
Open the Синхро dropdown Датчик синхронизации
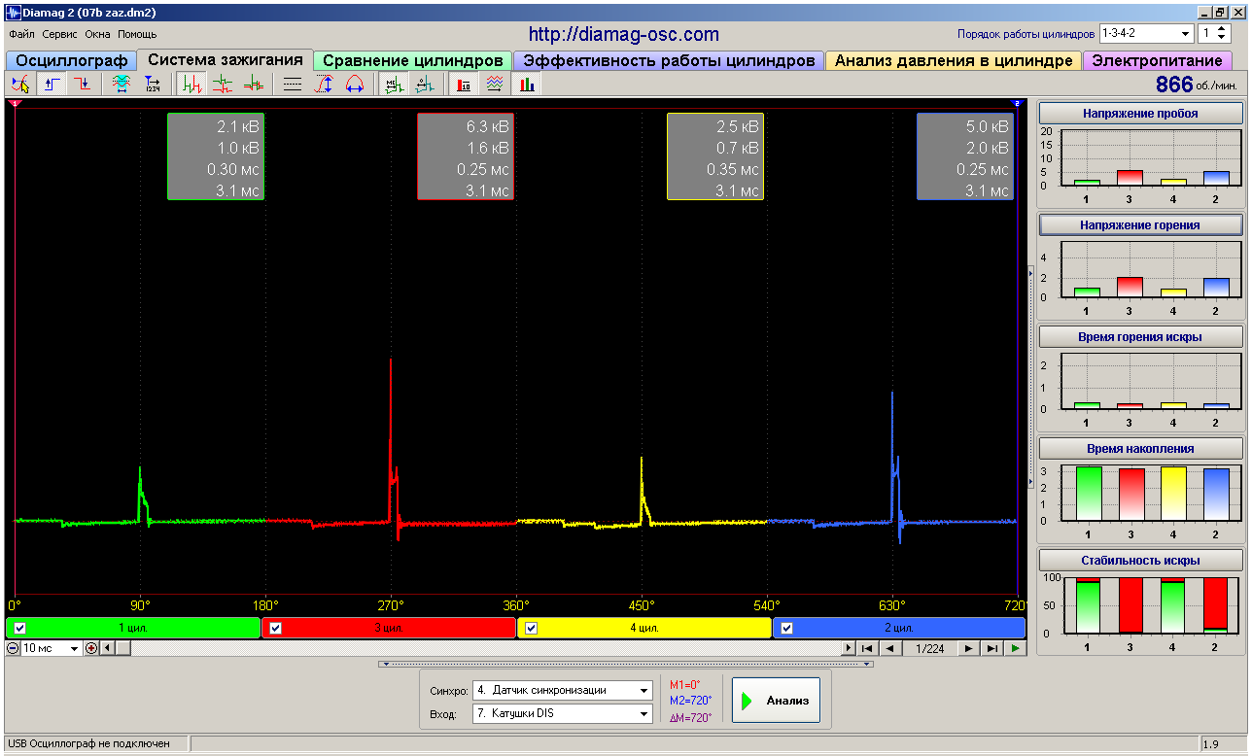(562, 690)
